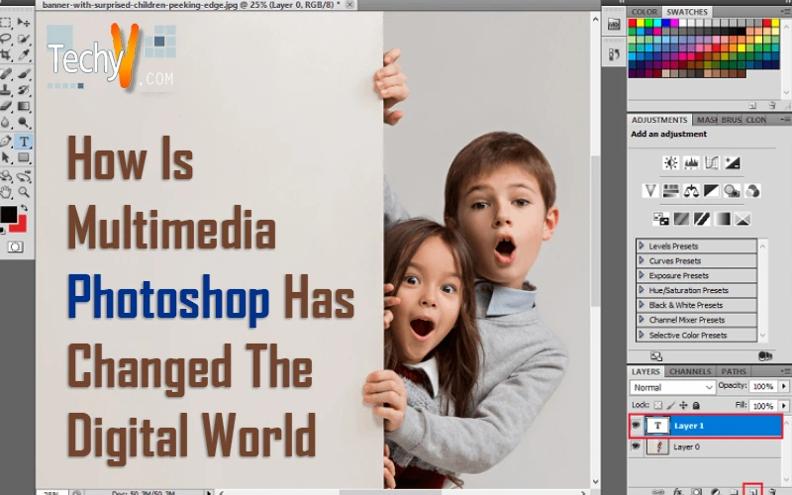Swap foreground and background colors
This screenshot has width=792, height=495.
click(24, 208)
